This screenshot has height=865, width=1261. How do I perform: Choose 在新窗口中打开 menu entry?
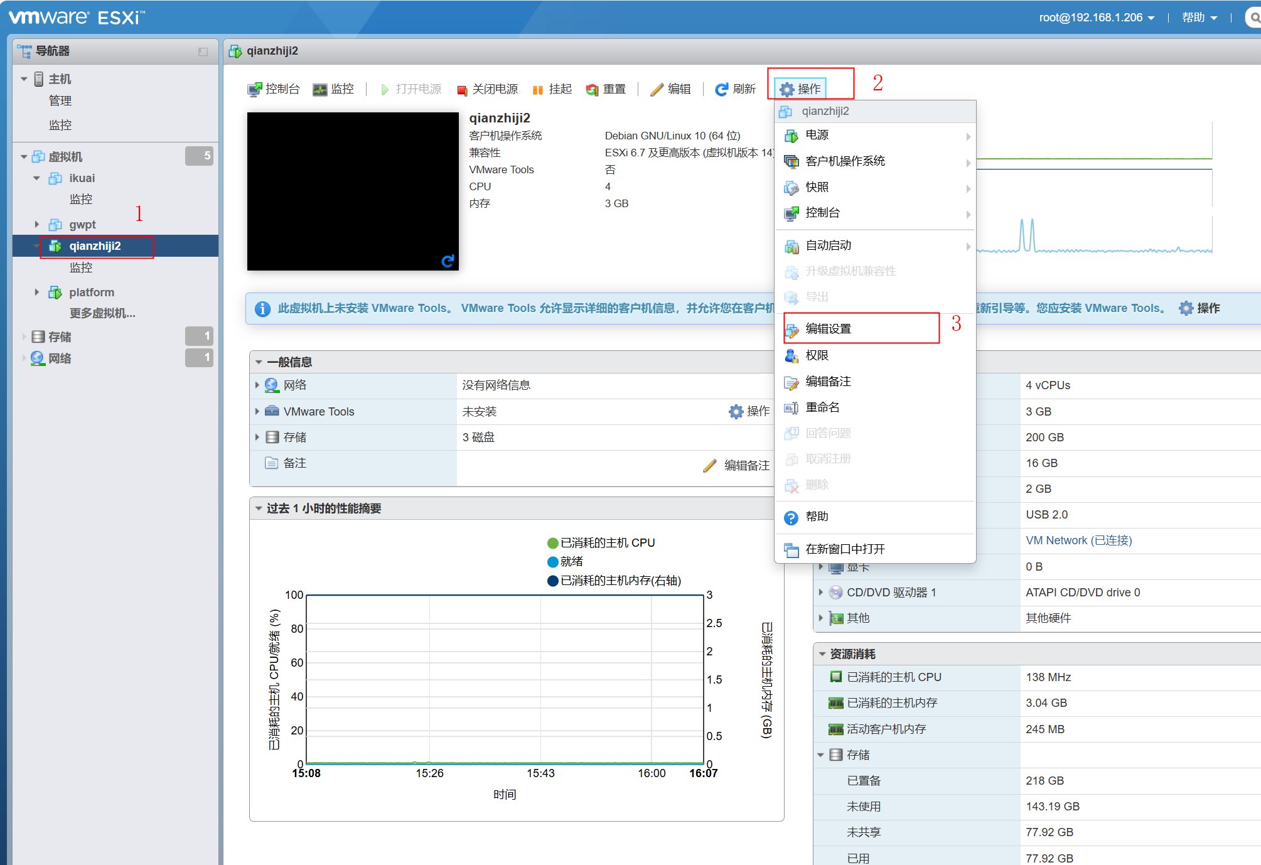[875, 549]
